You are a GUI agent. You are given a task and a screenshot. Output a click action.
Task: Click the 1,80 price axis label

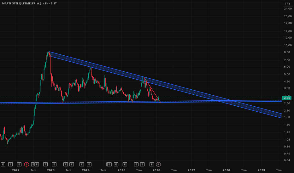click(287, 117)
